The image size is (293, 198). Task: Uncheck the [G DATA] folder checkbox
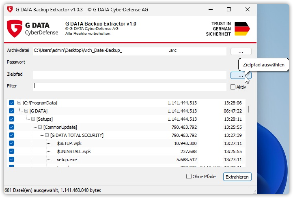click(x=11, y=111)
